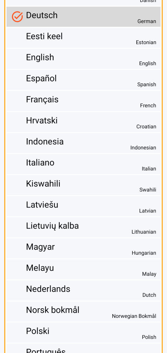The width and height of the screenshot is (167, 353).
Task: Choose Indonesia as the app language
Action: pyautogui.click(x=83, y=143)
